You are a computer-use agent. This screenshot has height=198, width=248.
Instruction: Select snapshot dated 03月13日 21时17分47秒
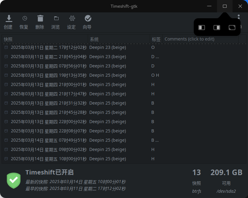pos(49,94)
